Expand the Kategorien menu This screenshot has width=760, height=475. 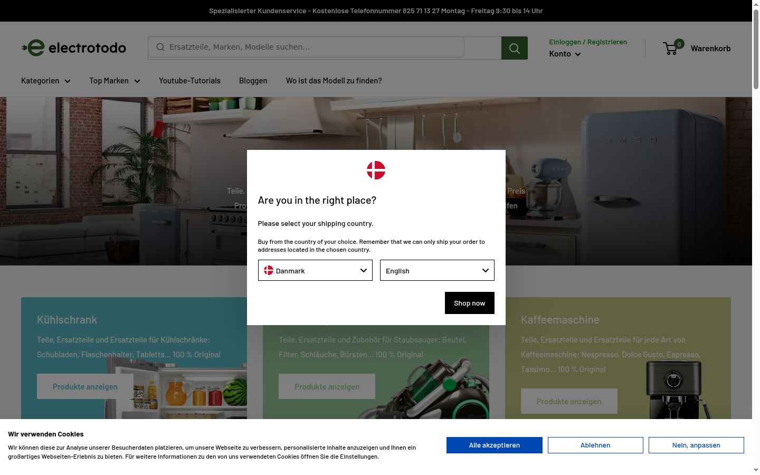point(46,81)
